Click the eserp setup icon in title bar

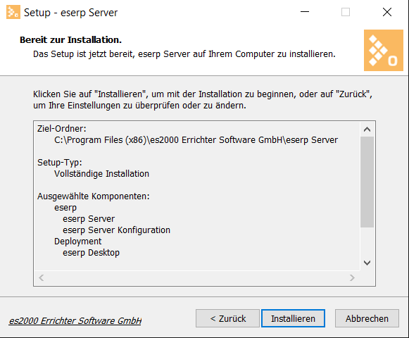pyautogui.click(x=13, y=12)
